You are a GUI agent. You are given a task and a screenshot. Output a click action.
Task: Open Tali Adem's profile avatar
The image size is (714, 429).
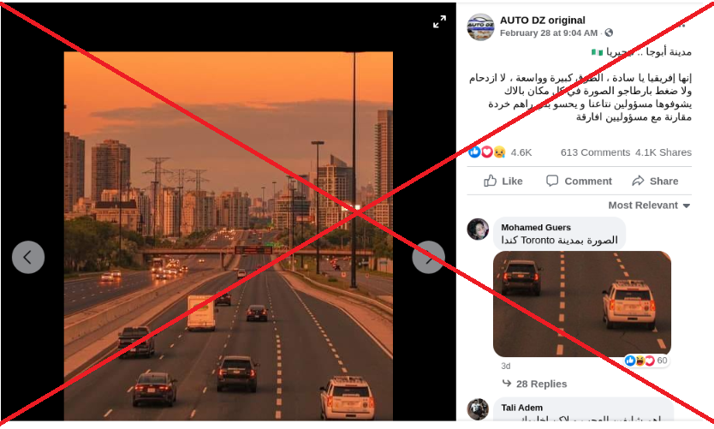click(478, 409)
